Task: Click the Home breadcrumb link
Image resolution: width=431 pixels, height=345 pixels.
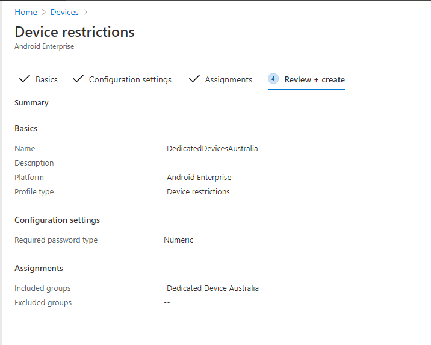Action: pos(25,12)
